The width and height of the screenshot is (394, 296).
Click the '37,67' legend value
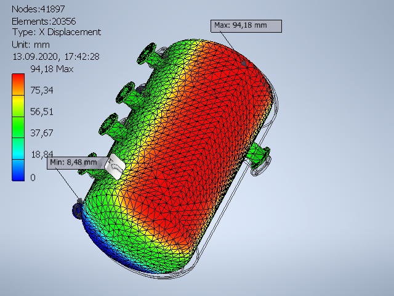[x=42, y=133]
